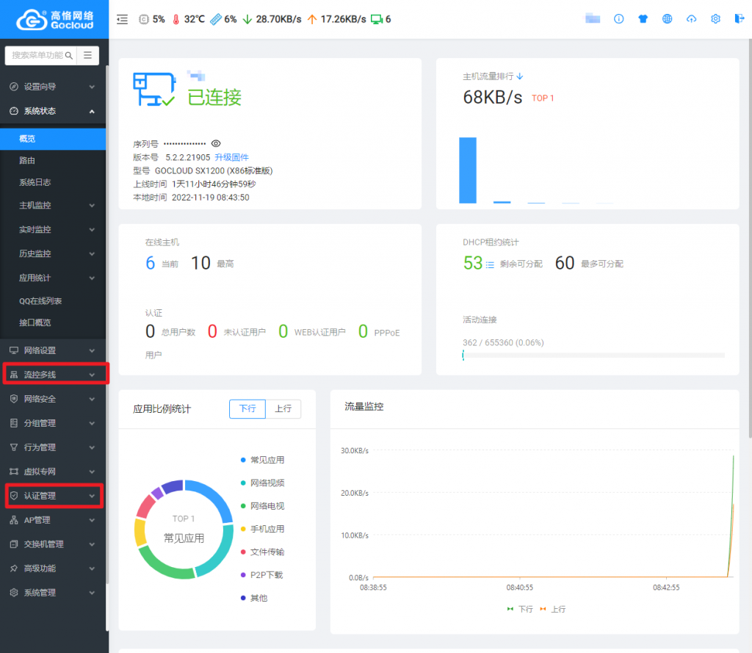Switch app statistics to 上行

[283, 409]
